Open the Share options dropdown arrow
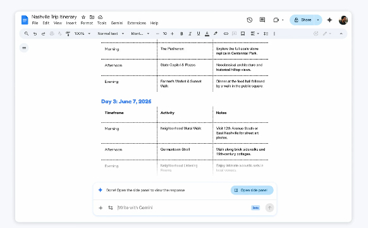This screenshot has height=228, width=368. [x=318, y=20]
